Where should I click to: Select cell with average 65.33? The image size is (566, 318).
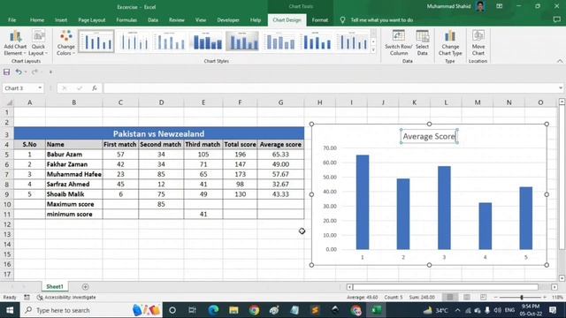[280, 155]
